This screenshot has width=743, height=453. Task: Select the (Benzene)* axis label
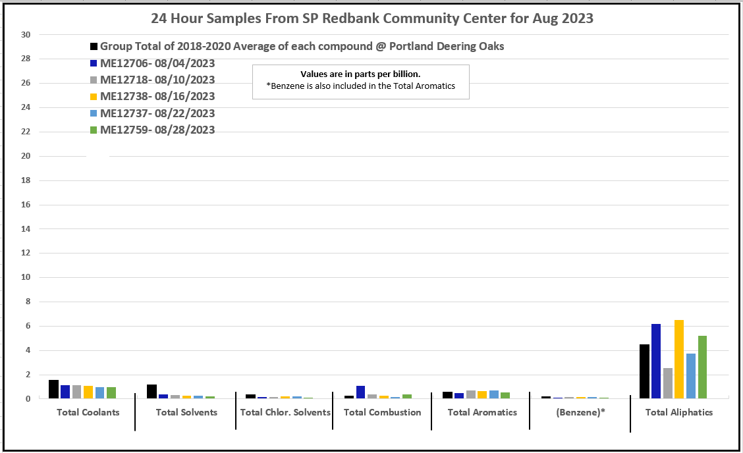pos(580,412)
